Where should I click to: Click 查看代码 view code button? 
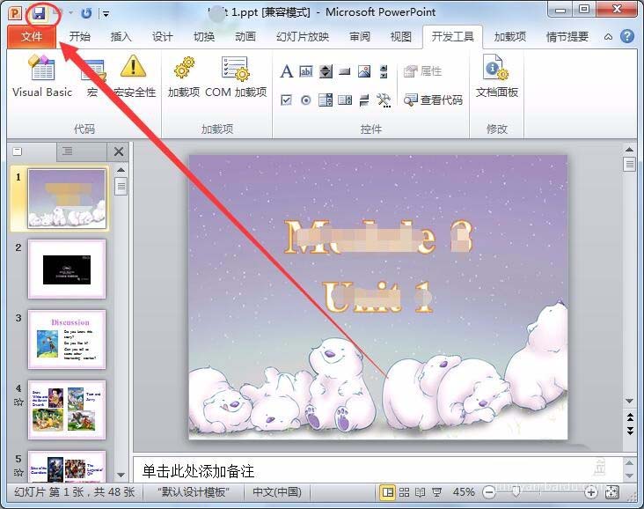tap(433, 100)
